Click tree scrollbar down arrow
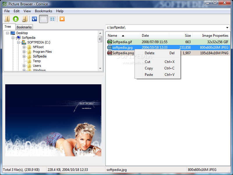233x175 pixels. click(100, 69)
